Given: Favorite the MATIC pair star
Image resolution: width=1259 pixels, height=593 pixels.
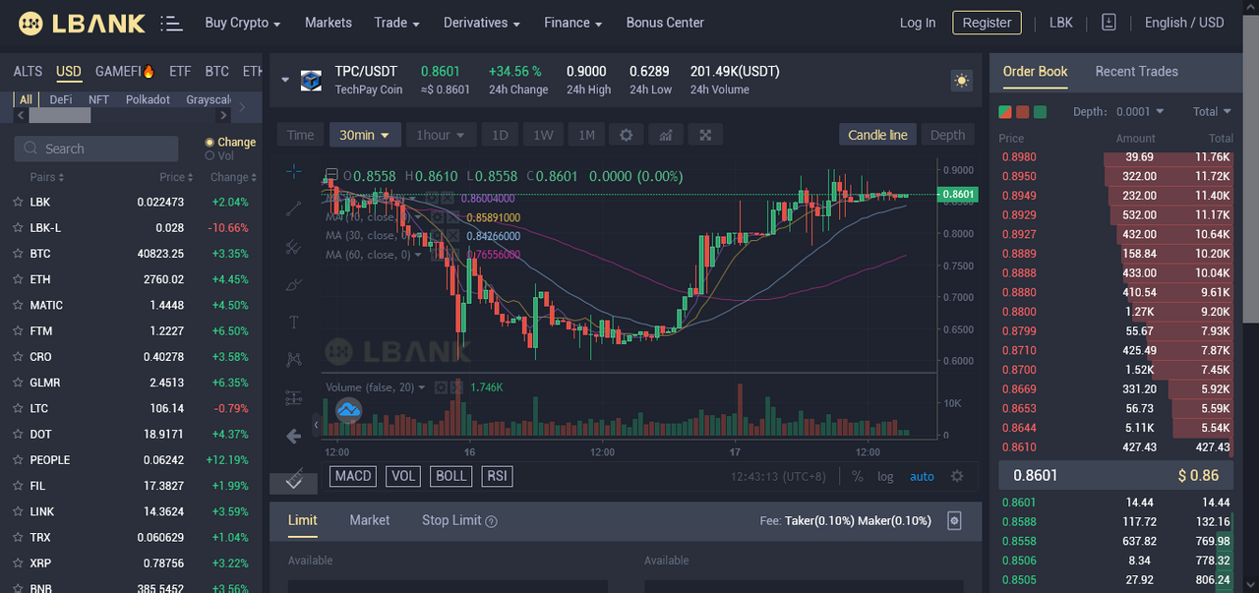Looking at the screenshot, I should (x=18, y=305).
